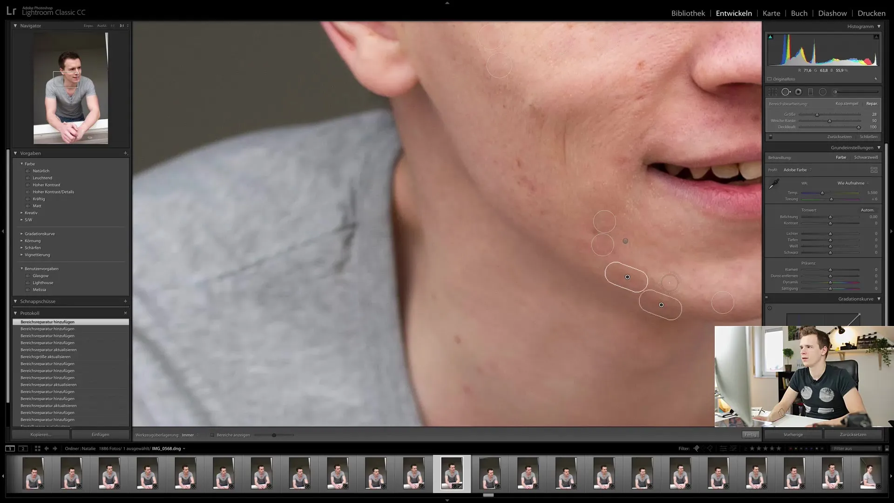
Task: Click the Fertig button
Action: coord(750,435)
